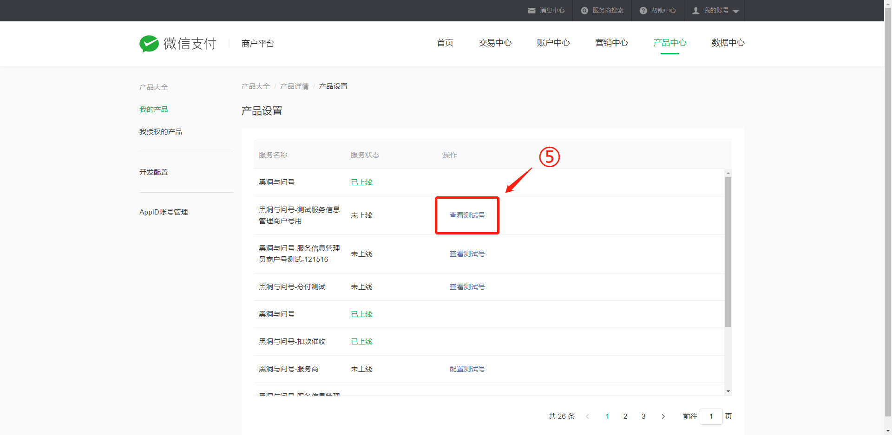Click the table scrollbar down arrow
The height and width of the screenshot is (435, 892).
click(728, 391)
